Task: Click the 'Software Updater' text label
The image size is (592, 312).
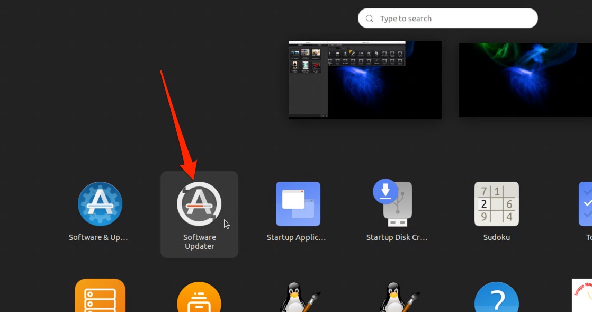Action: point(199,242)
